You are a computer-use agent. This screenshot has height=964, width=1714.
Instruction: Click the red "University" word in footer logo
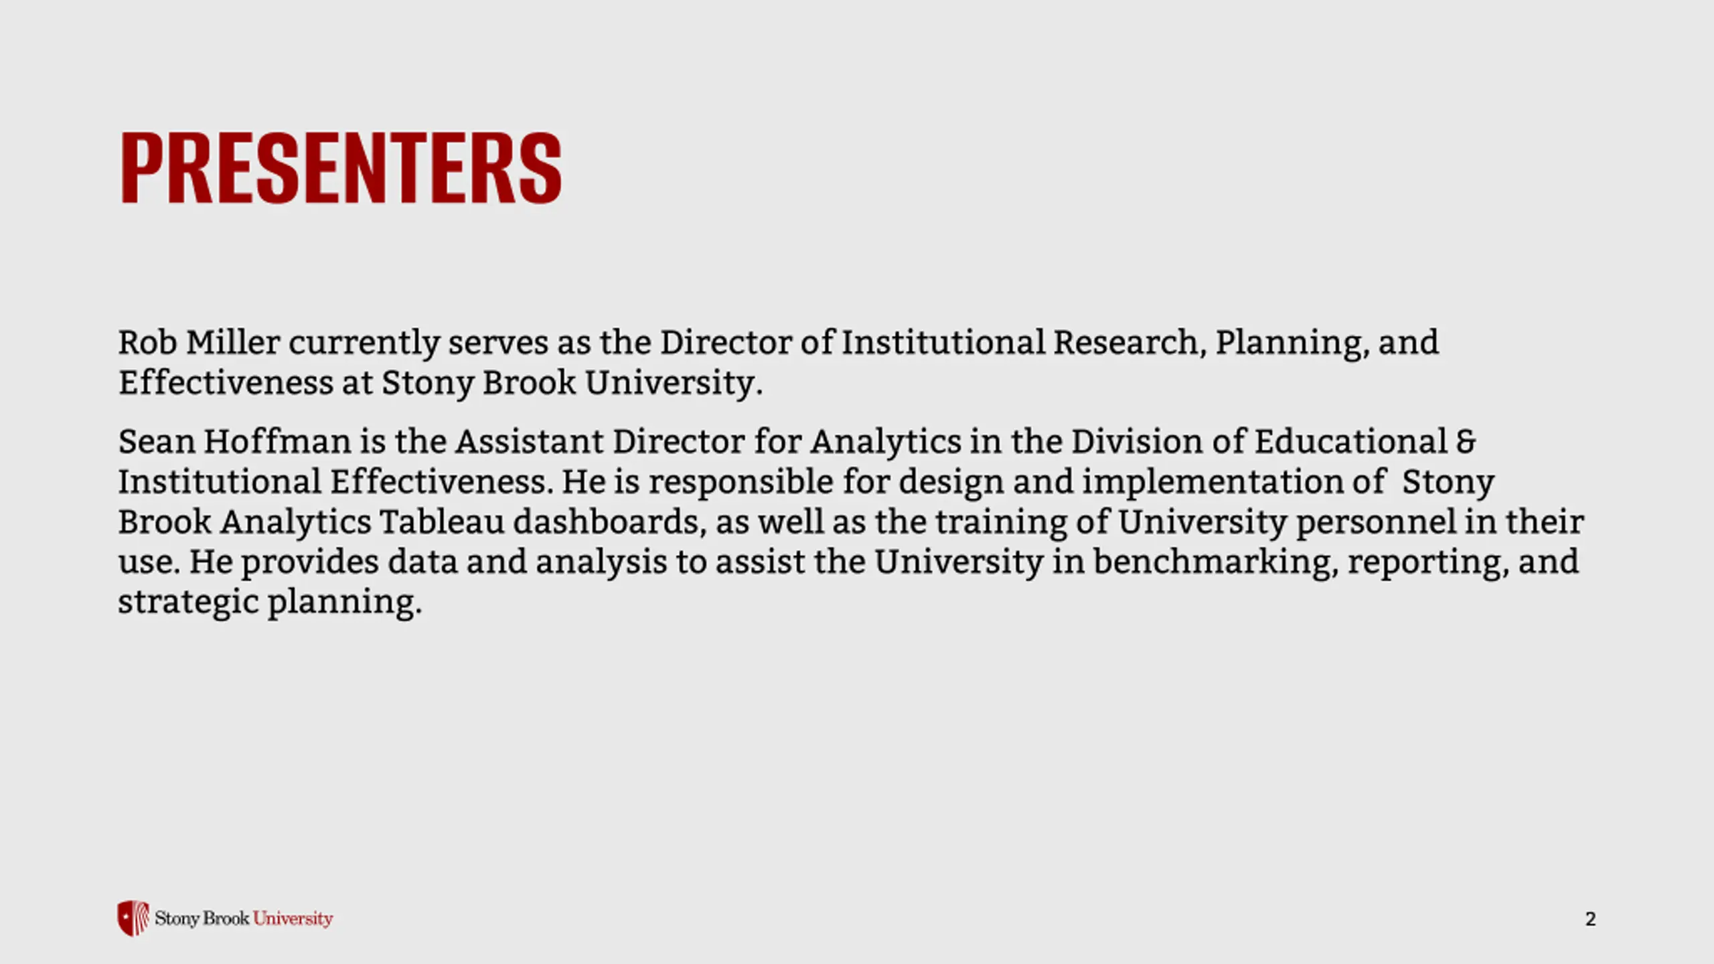tap(293, 918)
